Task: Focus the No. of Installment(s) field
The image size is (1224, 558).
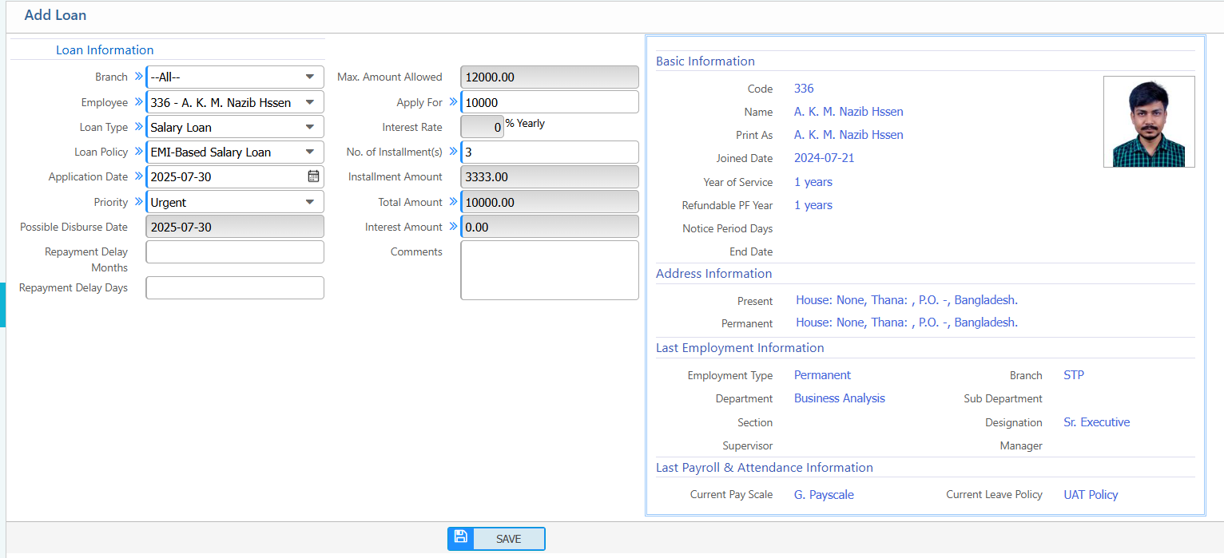Action: pyautogui.click(x=550, y=152)
